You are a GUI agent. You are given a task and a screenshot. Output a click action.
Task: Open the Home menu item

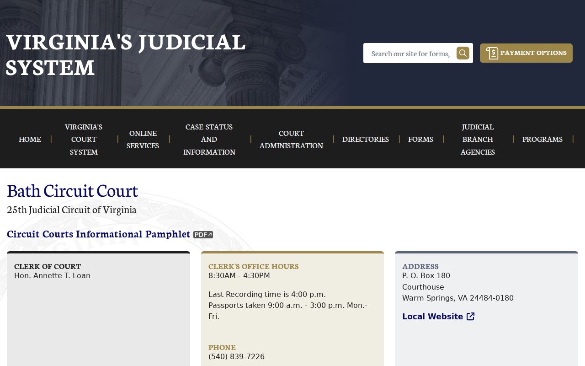30,139
